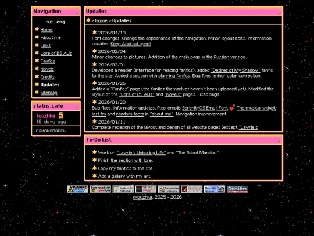
Task: Click the status emoji next to louzhka
Action: 61,115
